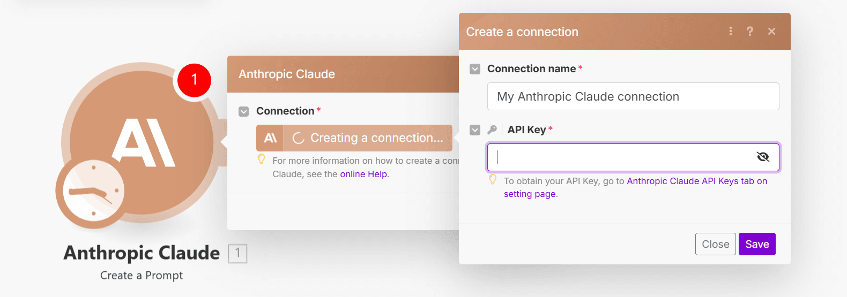847x297 pixels.
Task: Focus the Connection name text field
Action: click(633, 97)
